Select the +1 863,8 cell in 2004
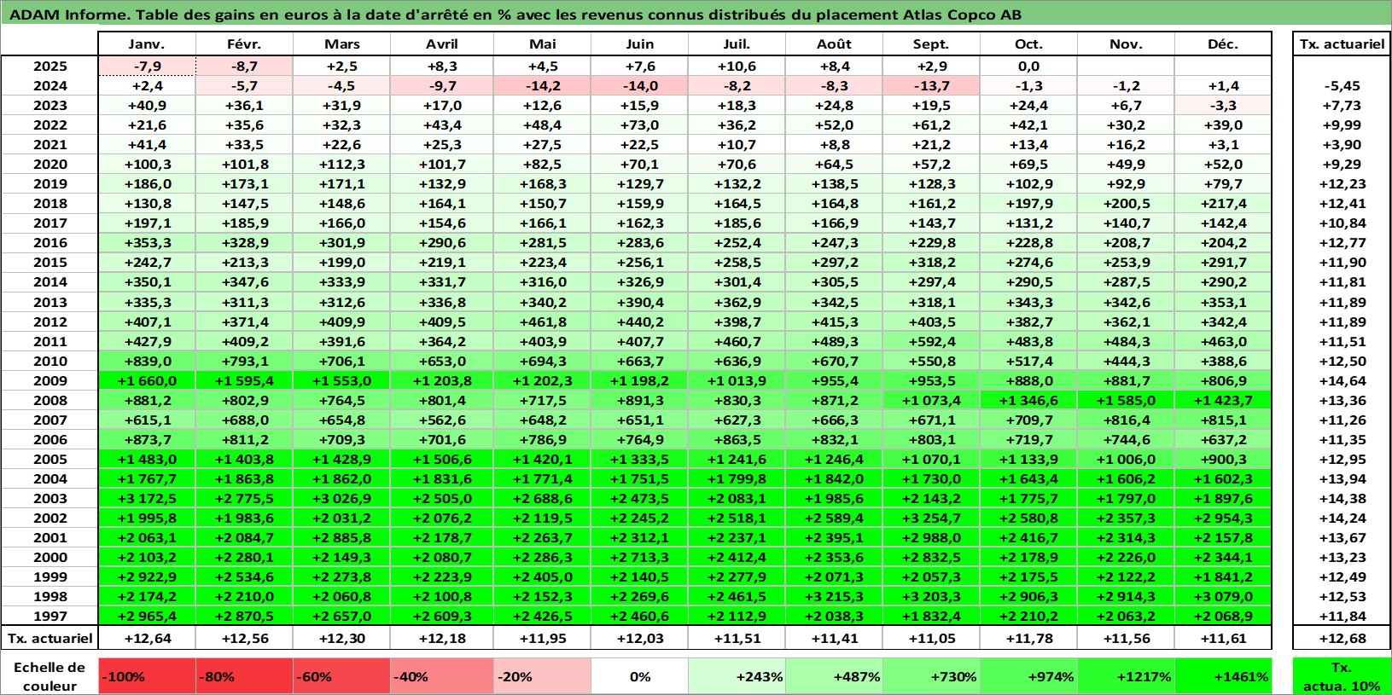Viewport: 1392px width, 695px height. [244, 478]
